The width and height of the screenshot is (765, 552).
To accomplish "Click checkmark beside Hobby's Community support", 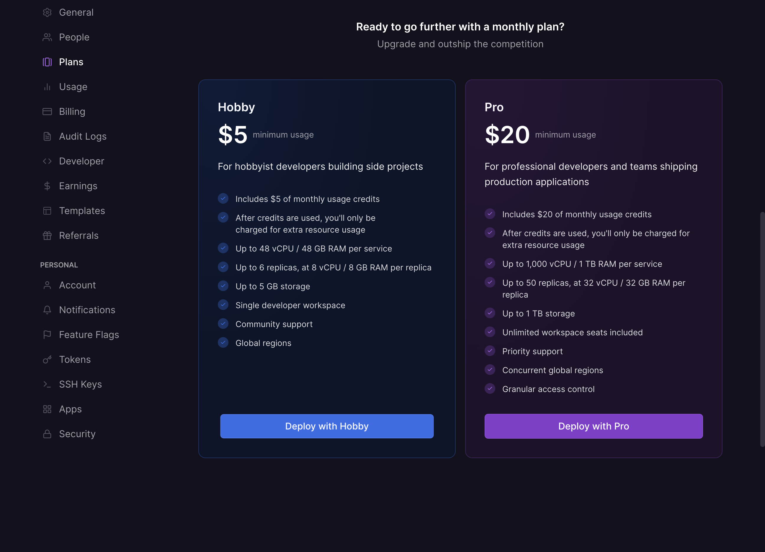I will 223,324.
